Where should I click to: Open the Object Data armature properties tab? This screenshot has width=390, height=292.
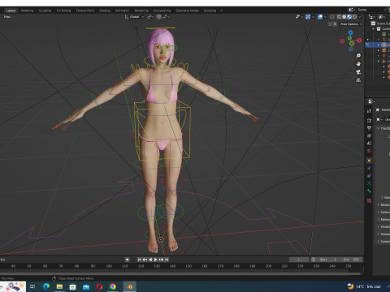coord(369,183)
